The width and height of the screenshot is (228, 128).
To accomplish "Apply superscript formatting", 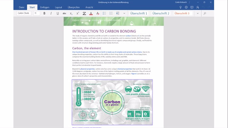I will pos(77,13).
